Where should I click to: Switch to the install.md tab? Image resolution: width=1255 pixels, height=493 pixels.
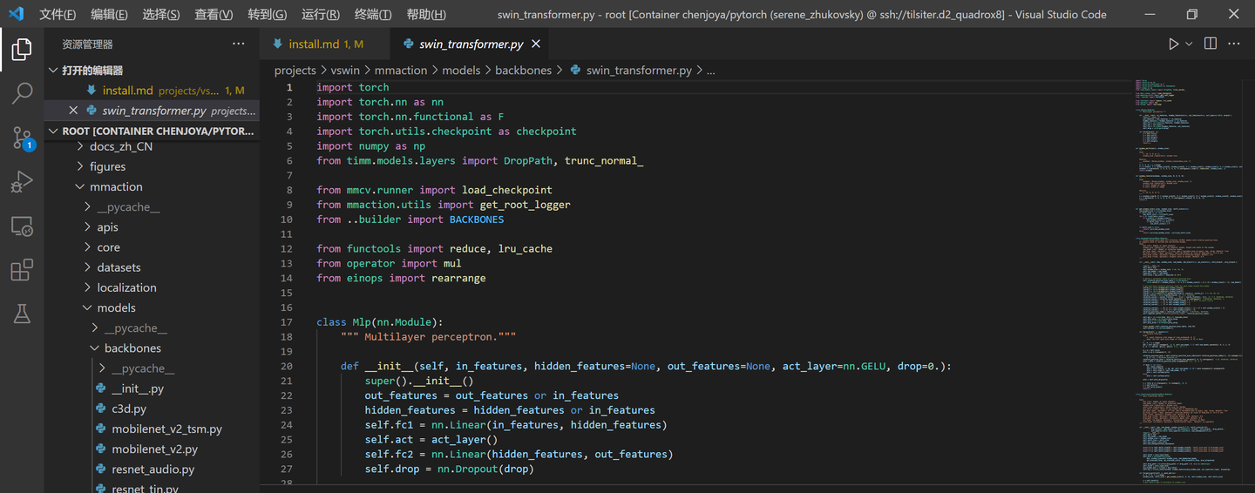[326, 44]
